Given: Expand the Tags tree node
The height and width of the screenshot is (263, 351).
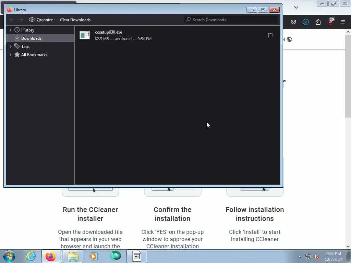Looking at the screenshot, I should click(10, 47).
